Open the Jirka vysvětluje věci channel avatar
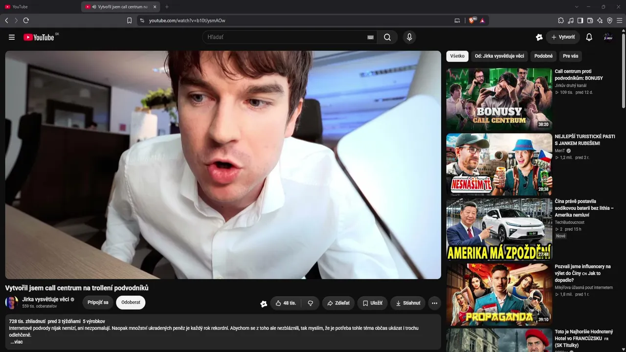The width and height of the screenshot is (626, 352). (x=12, y=303)
